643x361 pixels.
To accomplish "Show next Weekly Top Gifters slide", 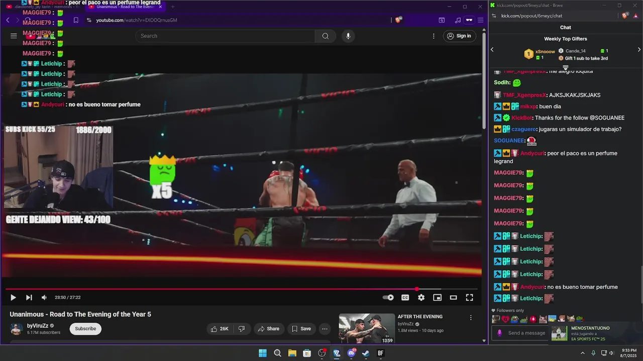I will click(639, 50).
